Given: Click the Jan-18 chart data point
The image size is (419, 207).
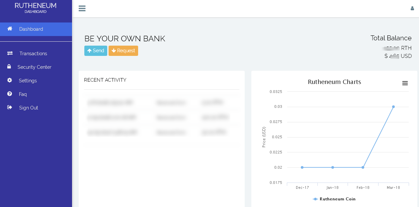Looking at the screenshot, I should point(333,167).
